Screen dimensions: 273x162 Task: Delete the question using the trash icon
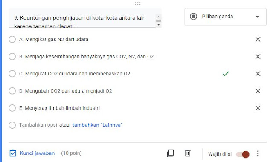188,153
